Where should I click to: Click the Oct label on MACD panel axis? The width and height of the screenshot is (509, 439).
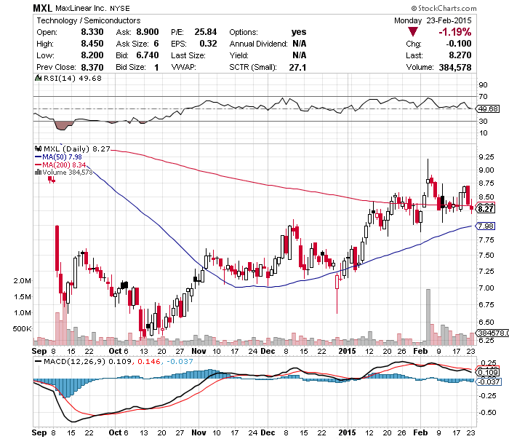click(x=115, y=433)
